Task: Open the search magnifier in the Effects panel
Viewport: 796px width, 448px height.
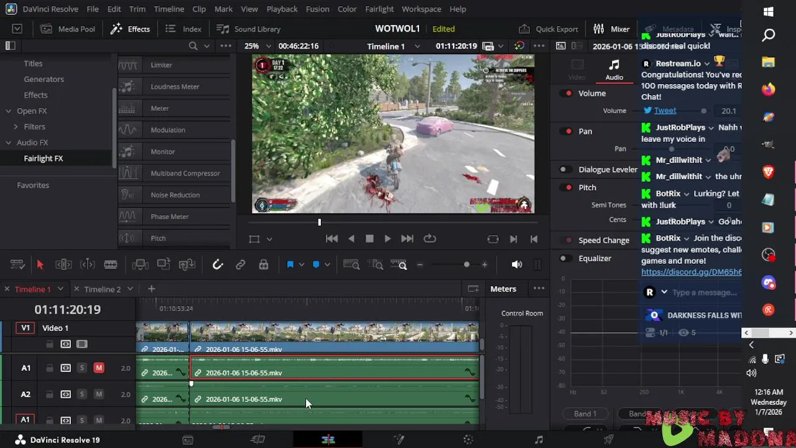Action: pyautogui.click(x=193, y=46)
